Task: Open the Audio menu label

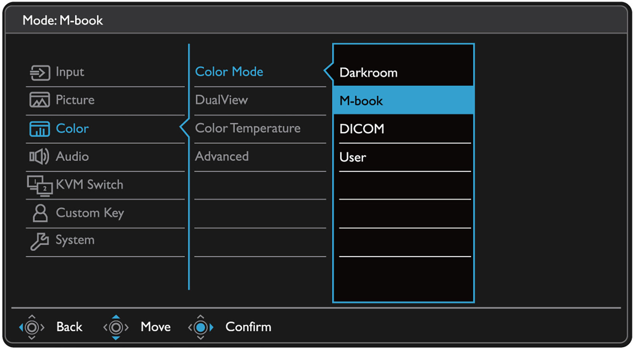Action: point(72,156)
